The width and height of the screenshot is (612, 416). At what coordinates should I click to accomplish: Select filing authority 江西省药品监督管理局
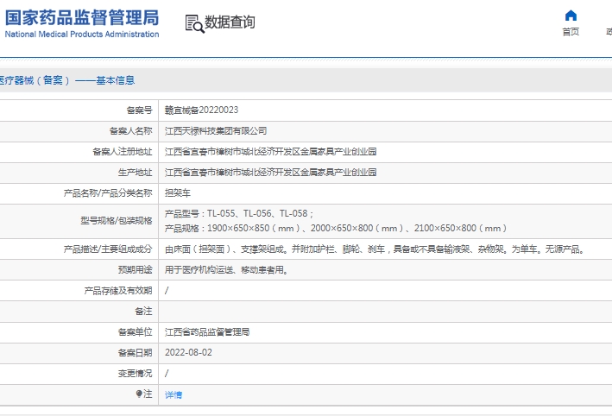[x=207, y=332]
